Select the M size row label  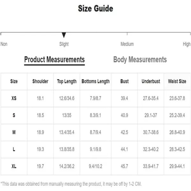(14, 132)
